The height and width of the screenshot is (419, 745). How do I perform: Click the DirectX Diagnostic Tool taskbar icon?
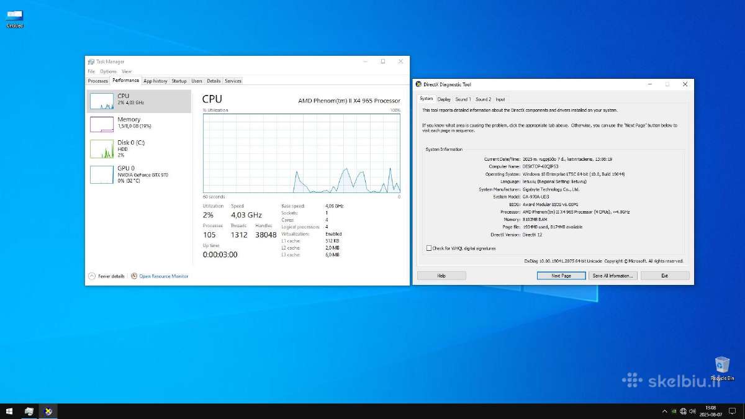48,411
